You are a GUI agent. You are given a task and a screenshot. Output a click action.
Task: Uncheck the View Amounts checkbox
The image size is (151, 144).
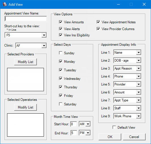pos(61,22)
